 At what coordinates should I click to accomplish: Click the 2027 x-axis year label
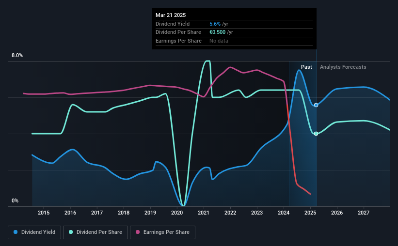coord(364,213)
